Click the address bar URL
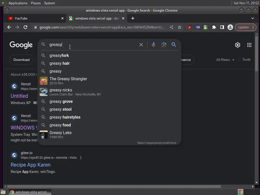This screenshot has height=195, width=260. [x=102, y=27]
